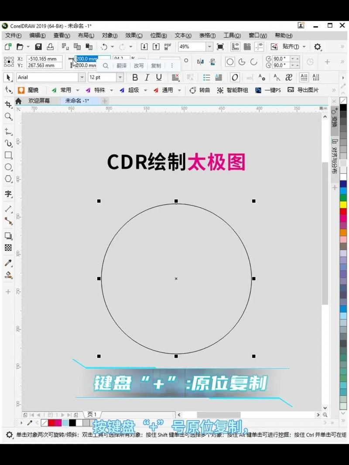Toggle underline text formatting
This screenshot has width=349, height=465.
159,77
